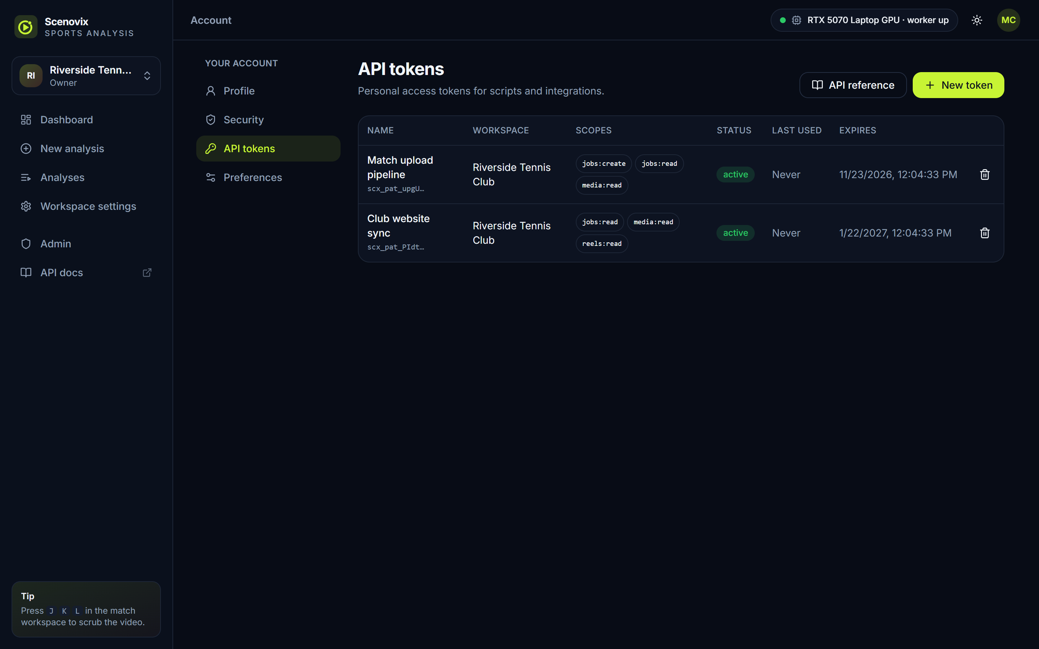The height and width of the screenshot is (649, 1039).
Task: Open the Admin section
Action: pyautogui.click(x=86, y=243)
